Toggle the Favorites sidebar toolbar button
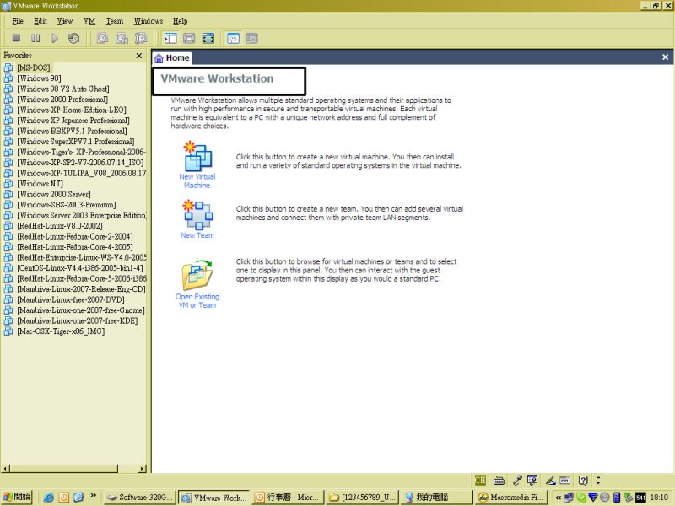Screen dimensions: 675x506 coord(170,38)
